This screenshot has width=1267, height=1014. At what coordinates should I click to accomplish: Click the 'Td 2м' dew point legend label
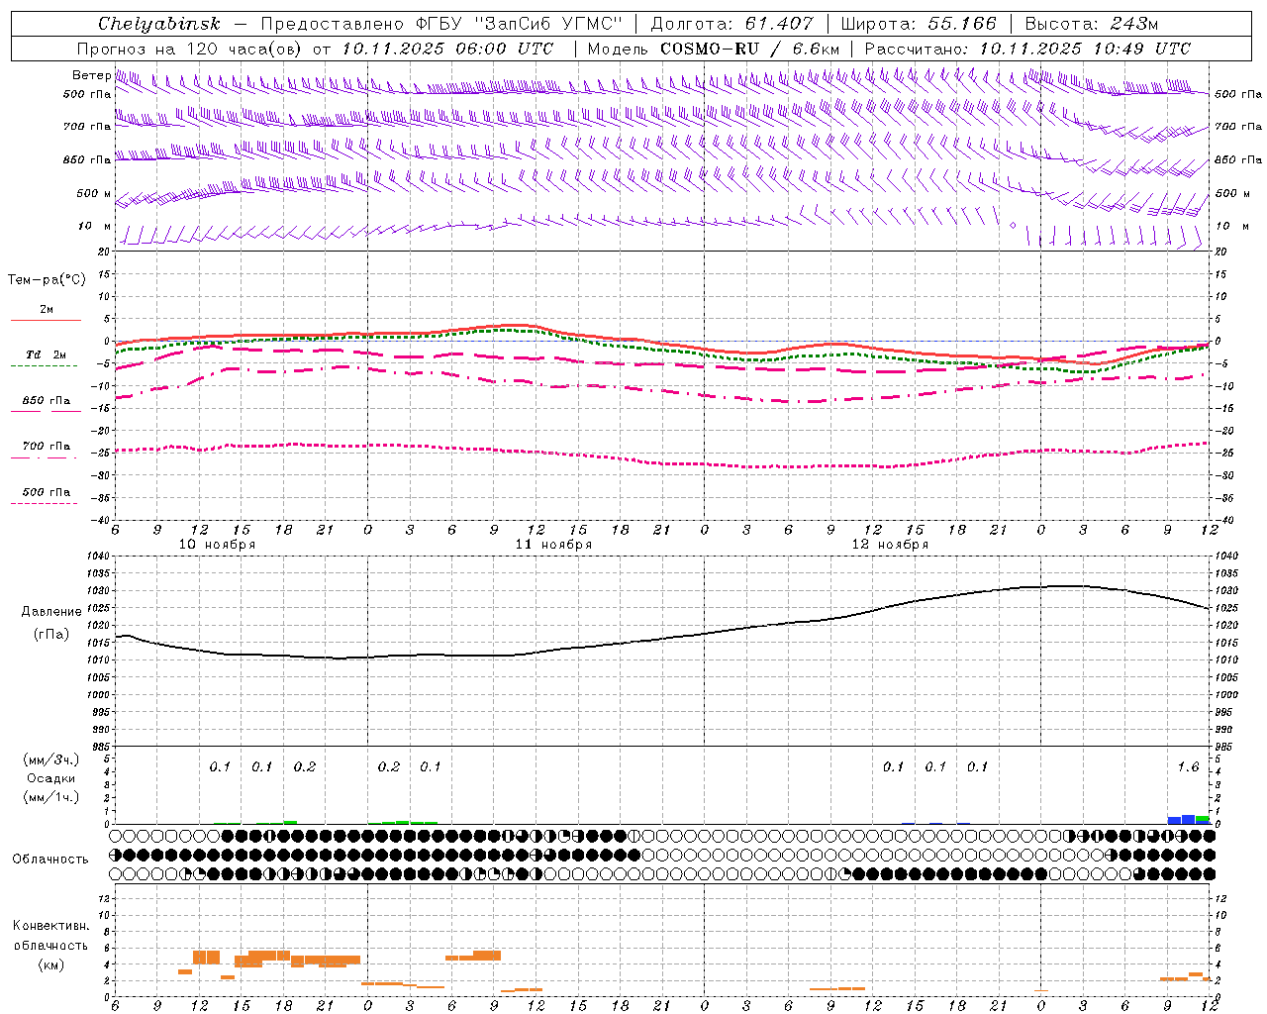click(46, 355)
